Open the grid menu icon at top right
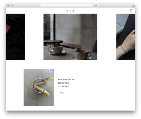 [131, 10]
